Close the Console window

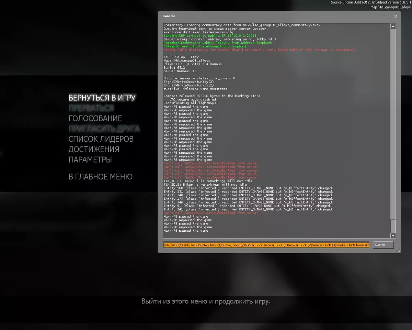click(x=396, y=16)
